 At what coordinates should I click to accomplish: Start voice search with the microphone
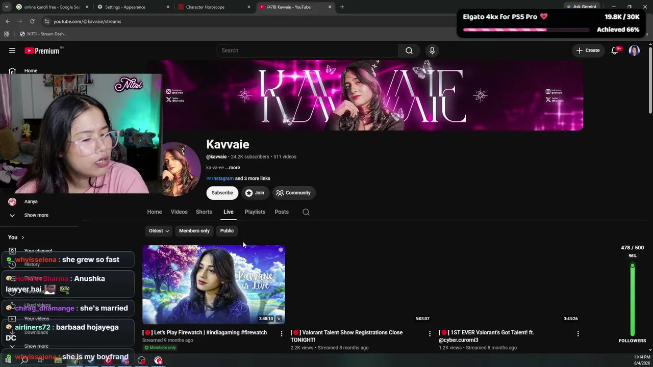coord(432,50)
